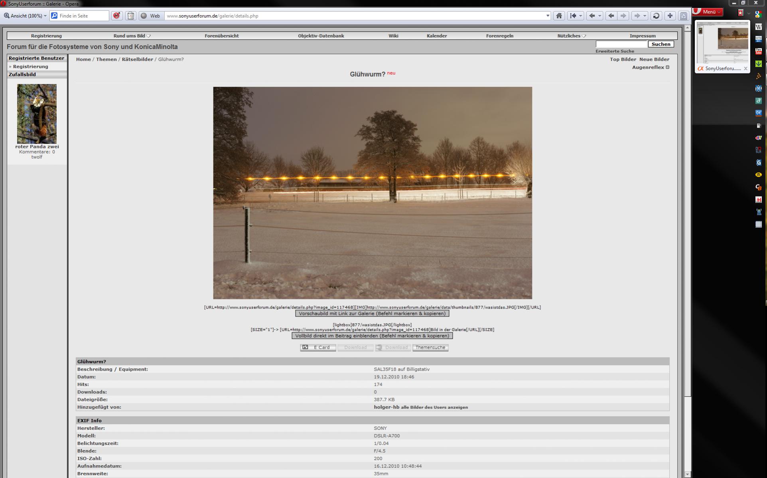The height and width of the screenshot is (478, 767).
Task: Go to Forenübersicht in the navigation
Action: pos(221,36)
